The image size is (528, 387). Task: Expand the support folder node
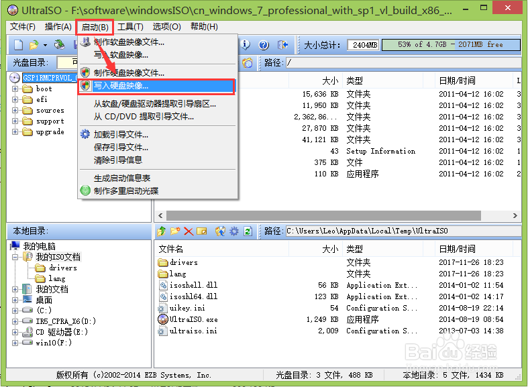[x=15, y=121]
